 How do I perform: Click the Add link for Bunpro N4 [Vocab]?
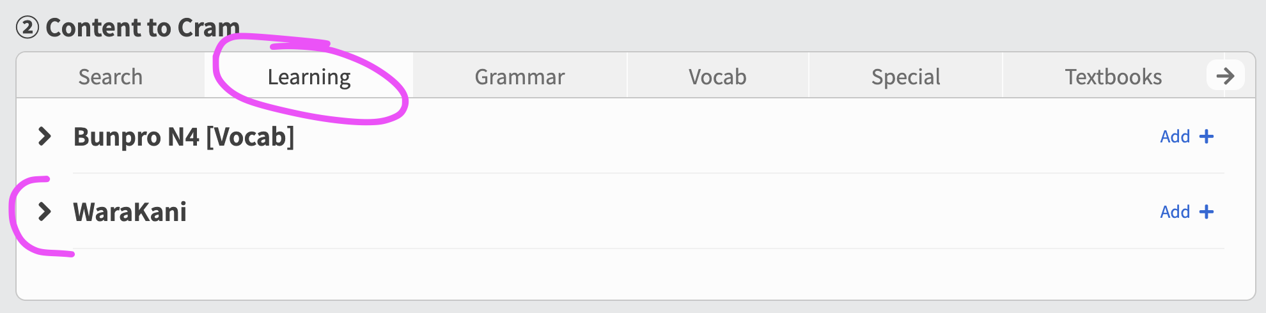pos(1175,137)
